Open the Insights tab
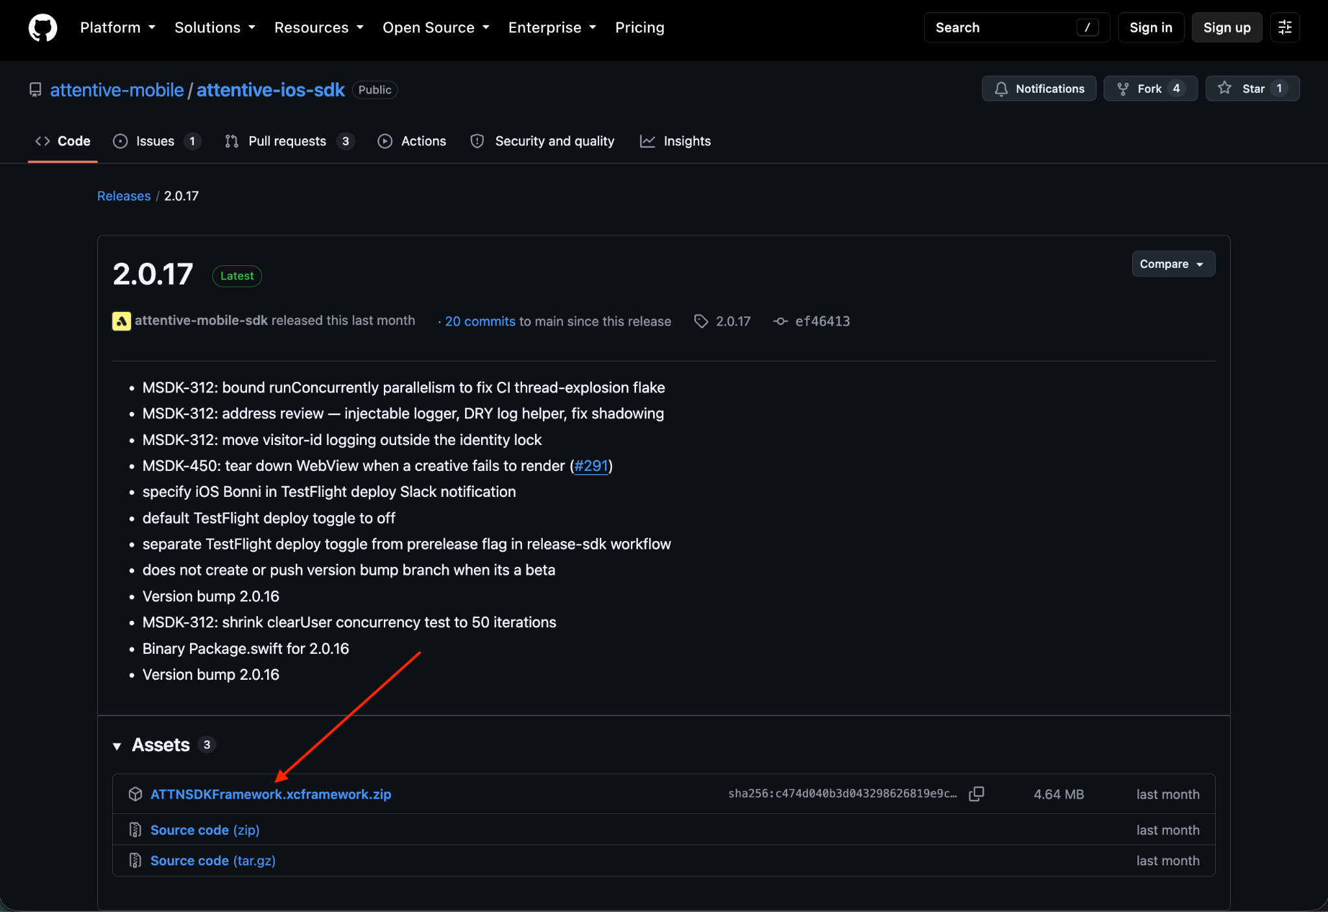The width and height of the screenshot is (1328, 912). click(x=675, y=141)
